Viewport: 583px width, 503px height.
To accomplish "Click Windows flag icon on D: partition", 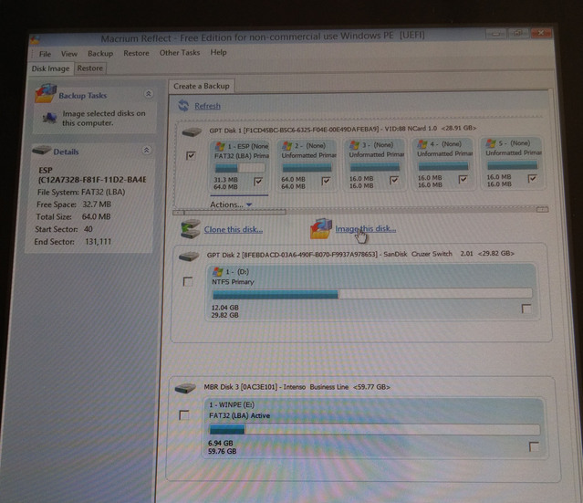I will pos(217,272).
